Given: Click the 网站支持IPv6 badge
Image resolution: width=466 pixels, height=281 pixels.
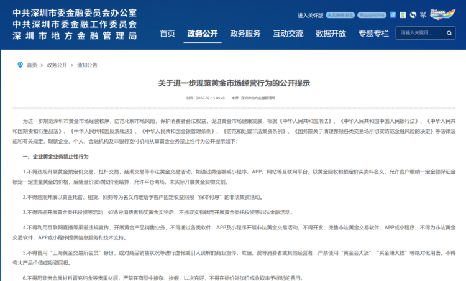Looking at the screenshot, I should tap(372, 14).
